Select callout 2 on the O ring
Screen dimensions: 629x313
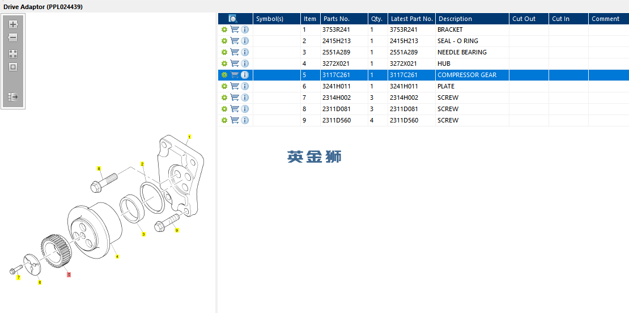pyautogui.click(x=142, y=164)
